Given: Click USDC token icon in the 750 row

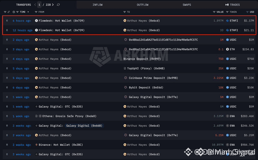Looking at the screenshot, I should click(228, 59).
